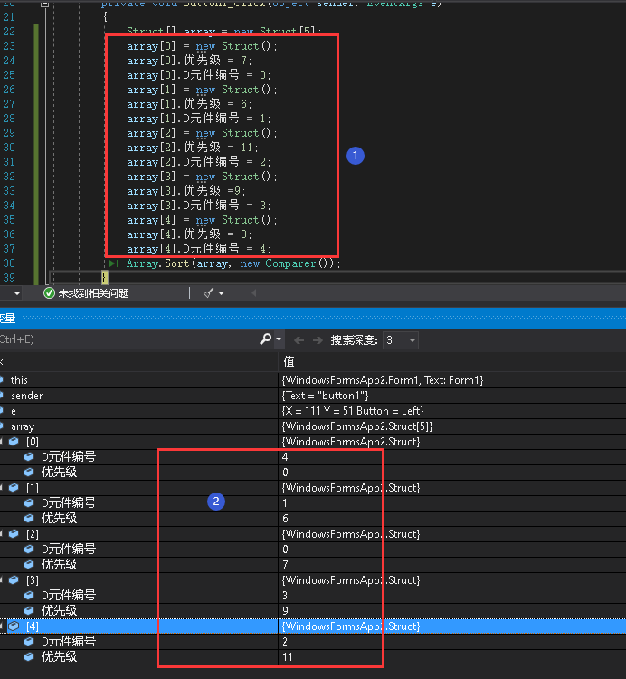Screen dimensions: 626x679
Task: Click the cube icon of array element [4]
Action: pyautogui.click(x=14, y=626)
